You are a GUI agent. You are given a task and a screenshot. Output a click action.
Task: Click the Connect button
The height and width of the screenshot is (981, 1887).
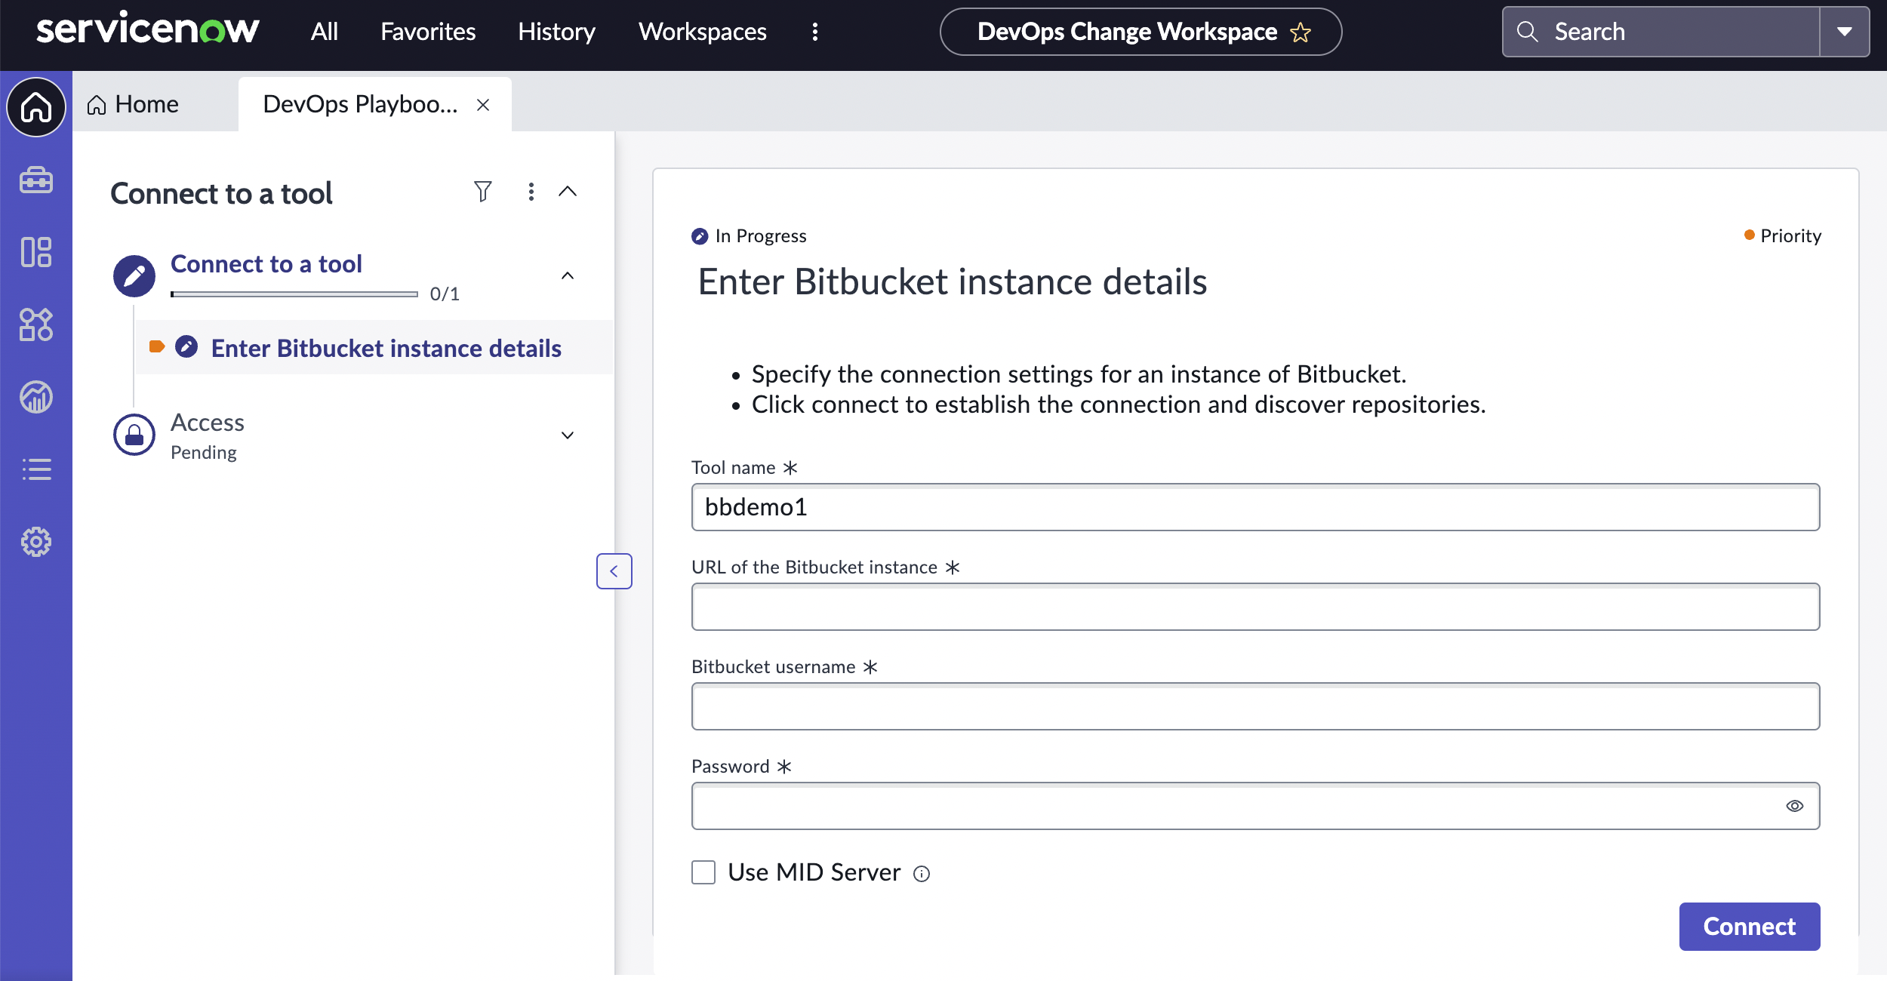(1750, 927)
